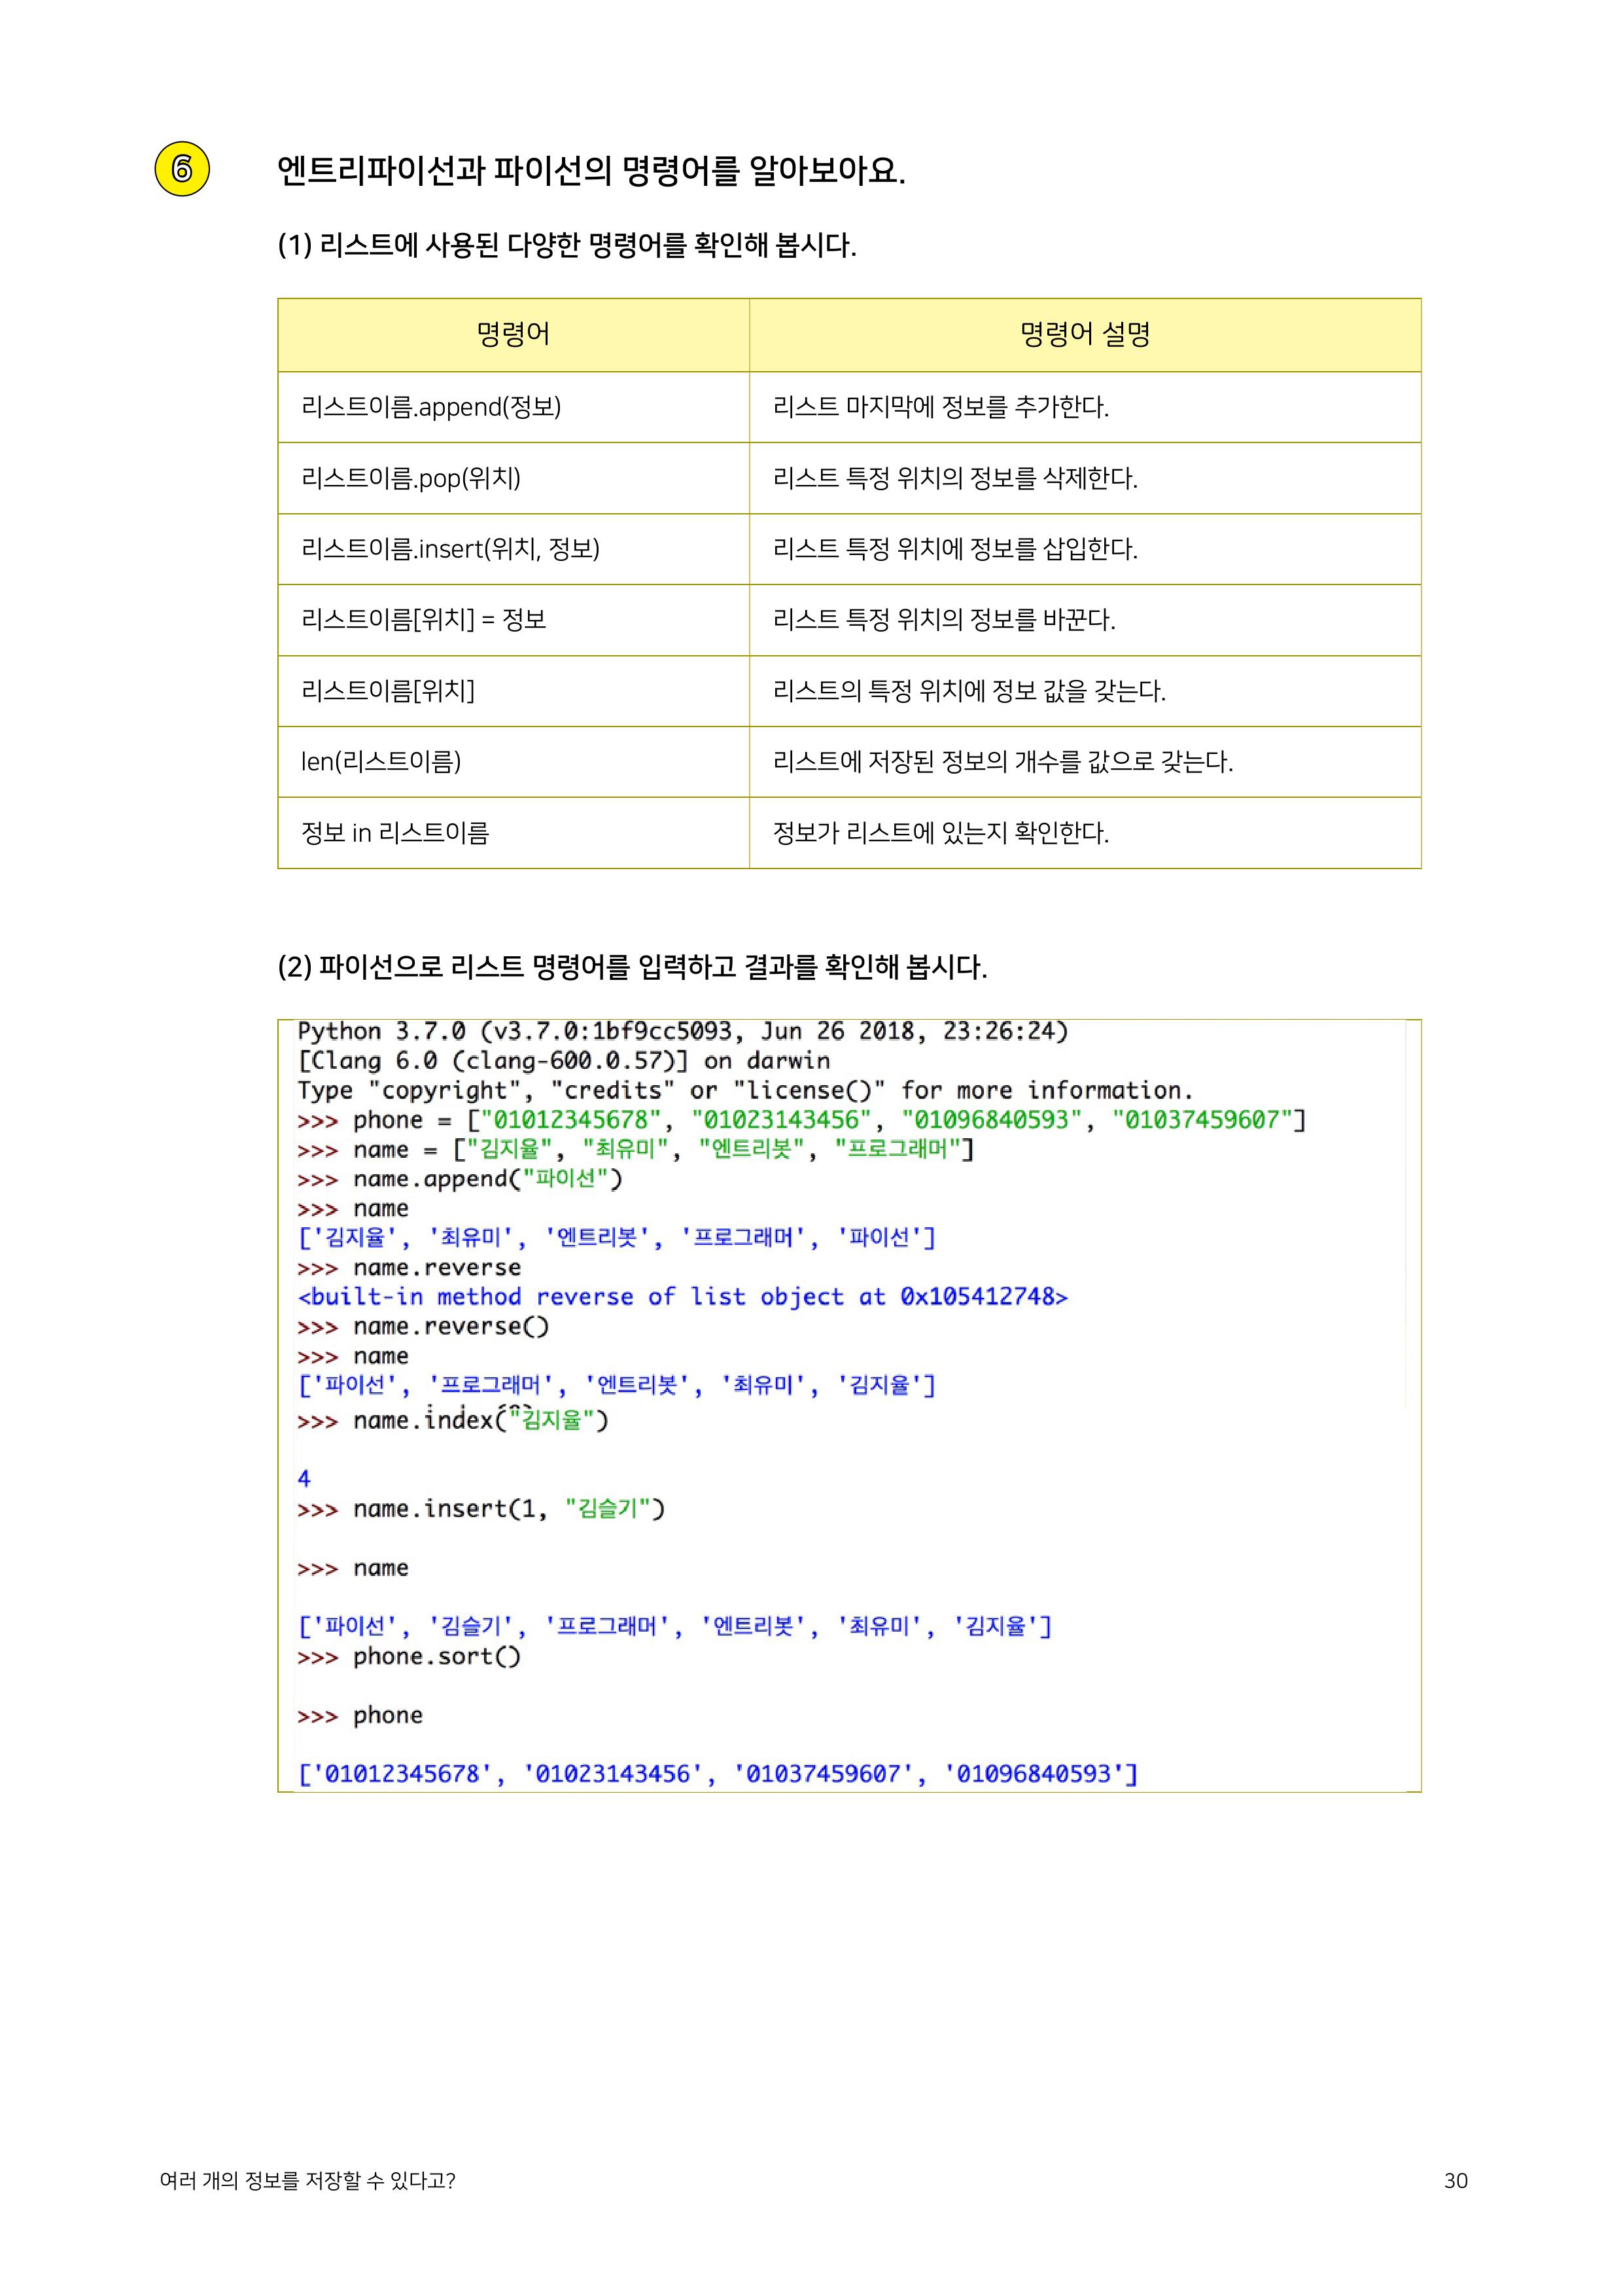
Task: Click the section heading about 엔트리파이선 명령어
Action: (x=591, y=171)
